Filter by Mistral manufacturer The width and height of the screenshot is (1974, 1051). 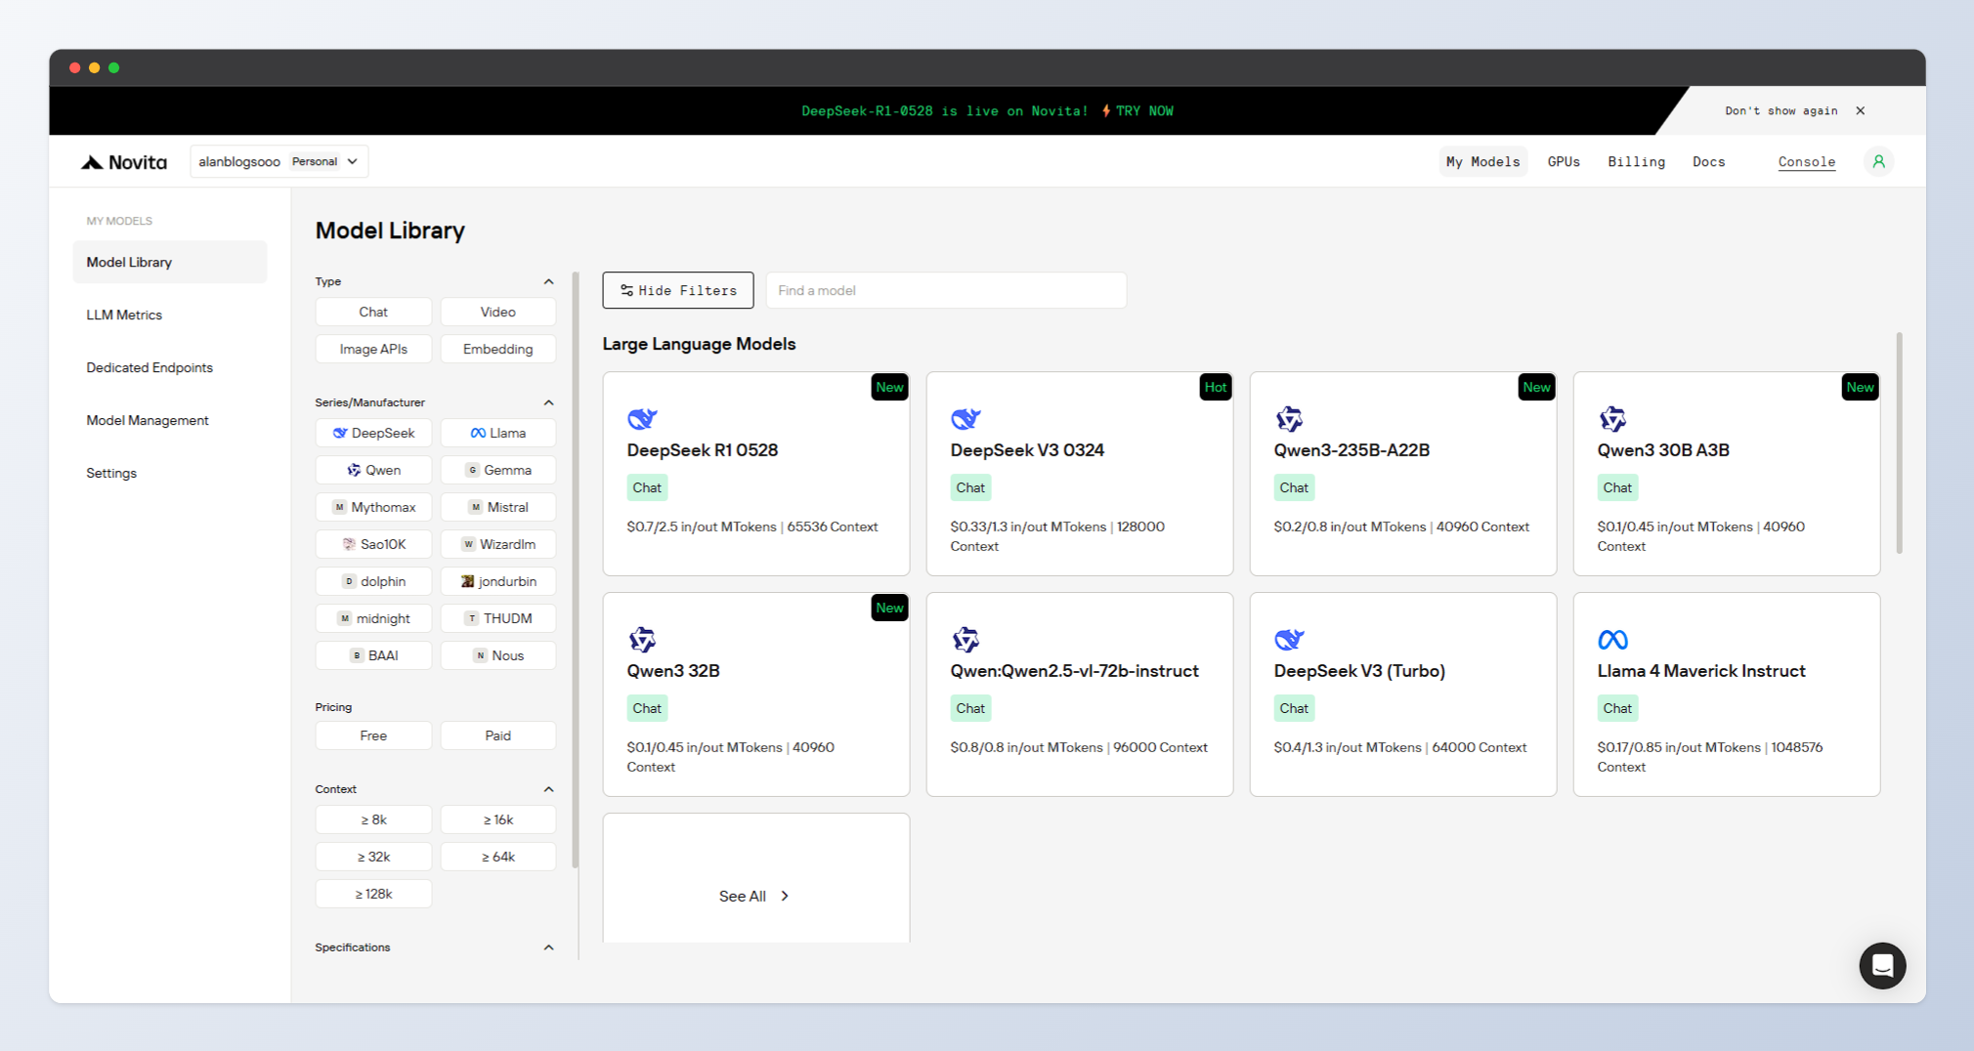(498, 507)
